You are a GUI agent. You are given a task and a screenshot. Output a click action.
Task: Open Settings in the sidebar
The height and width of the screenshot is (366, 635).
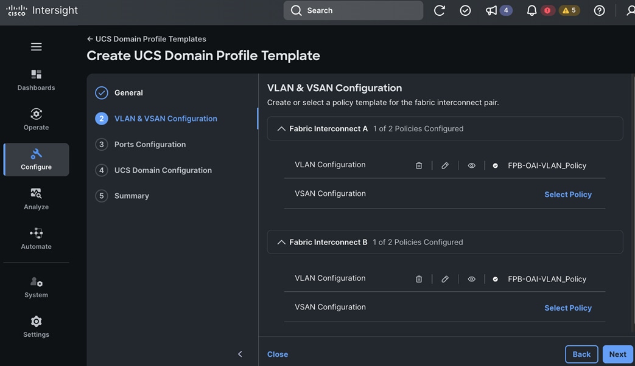tap(36, 326)
